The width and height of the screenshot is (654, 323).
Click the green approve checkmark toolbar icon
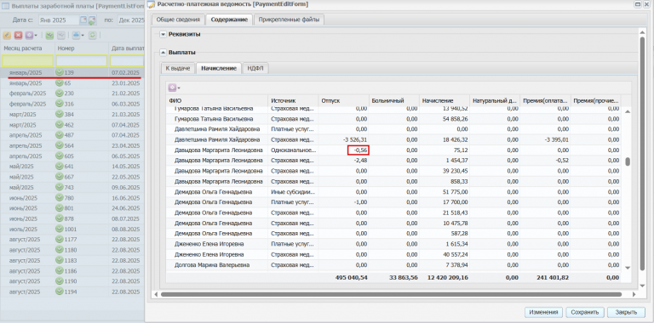50,36
